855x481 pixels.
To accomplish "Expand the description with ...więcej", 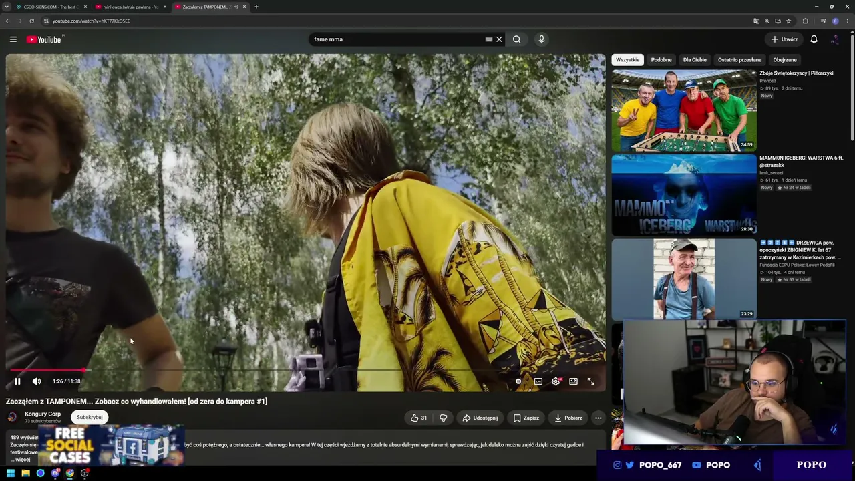I will pyautogui.click(x=21, y=460).
